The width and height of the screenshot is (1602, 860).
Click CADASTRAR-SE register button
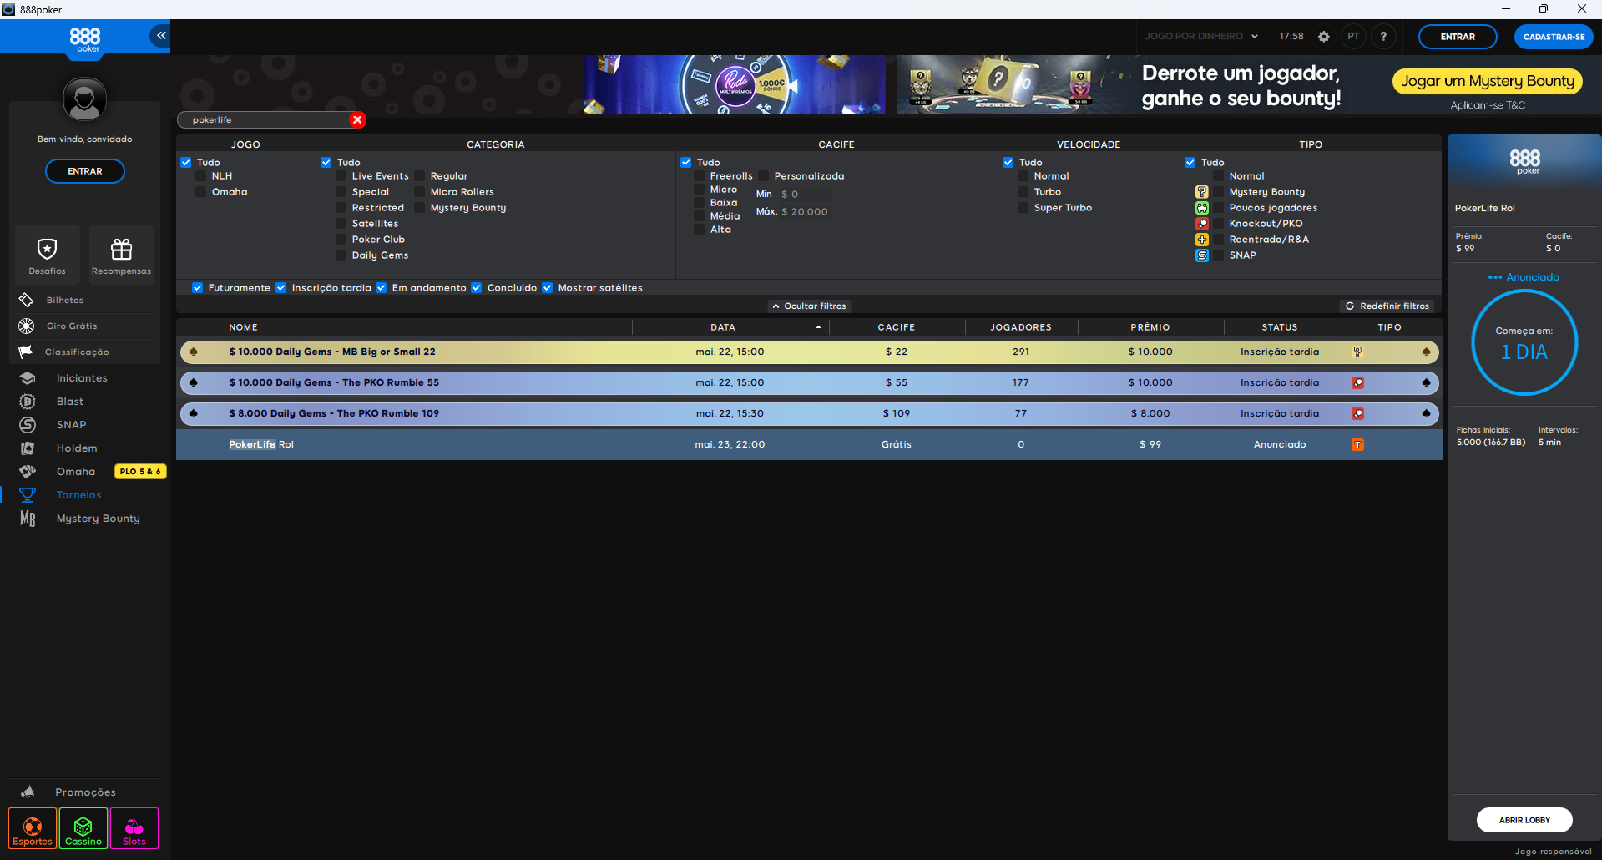1554,37
